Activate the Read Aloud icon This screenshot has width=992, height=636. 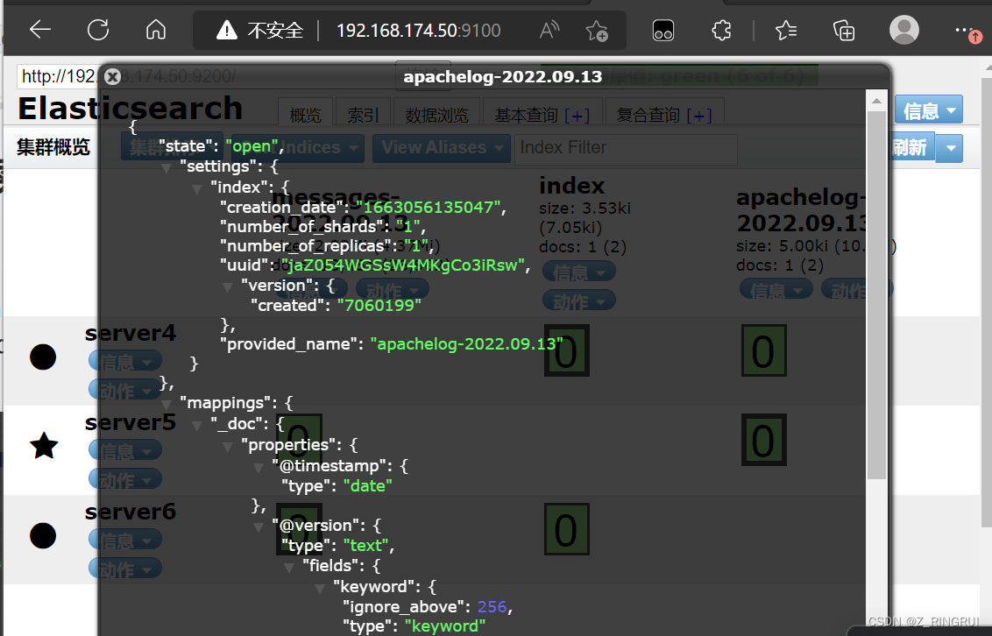[x=549, y=30]
